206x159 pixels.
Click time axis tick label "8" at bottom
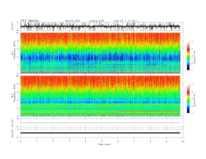pyautogui.click(x=150, y=142)
